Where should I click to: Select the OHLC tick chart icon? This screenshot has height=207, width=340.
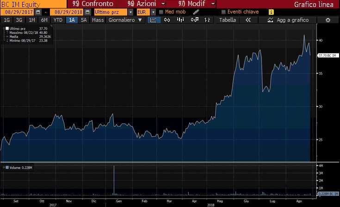pos(207,20)
